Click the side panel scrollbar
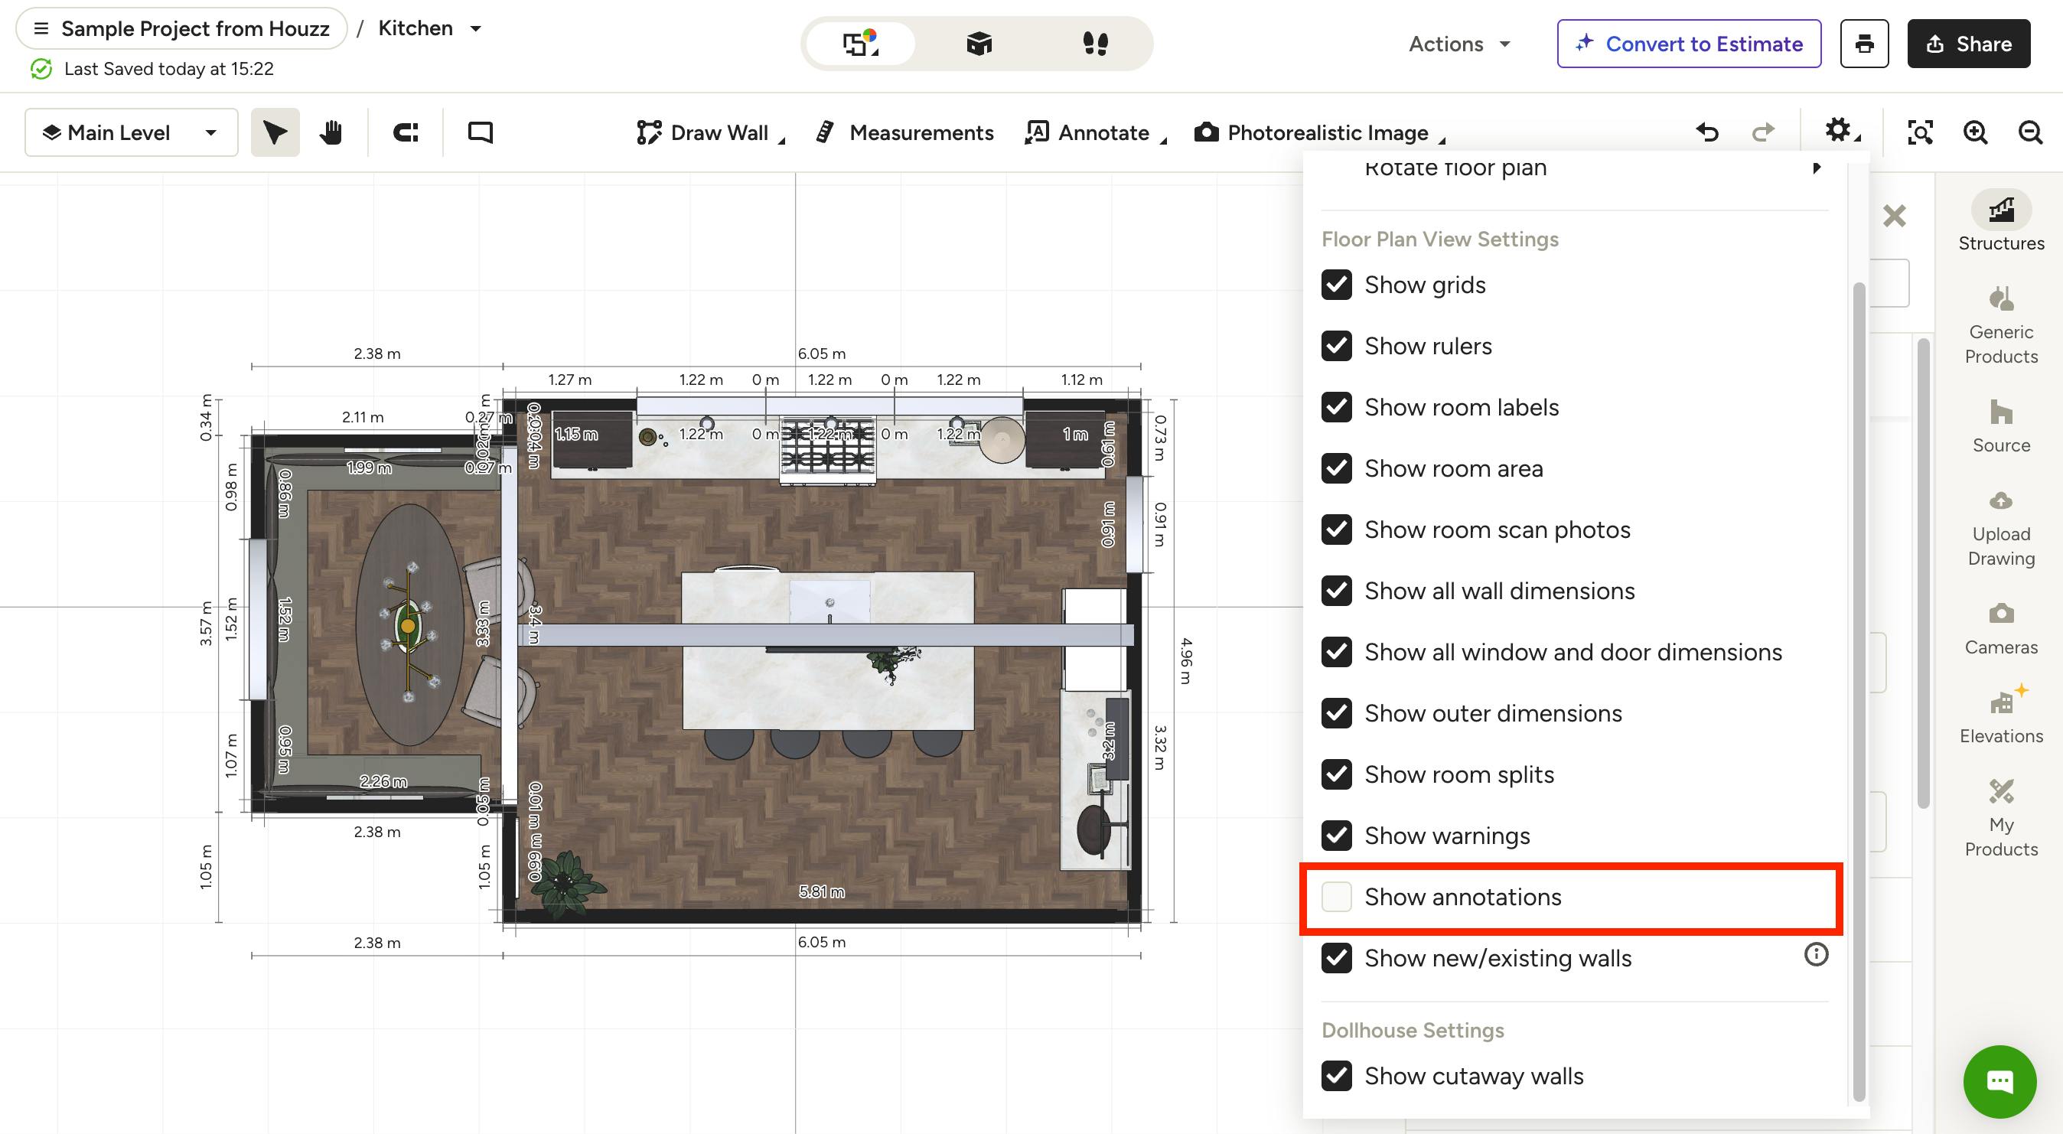 click(1924, 573)
